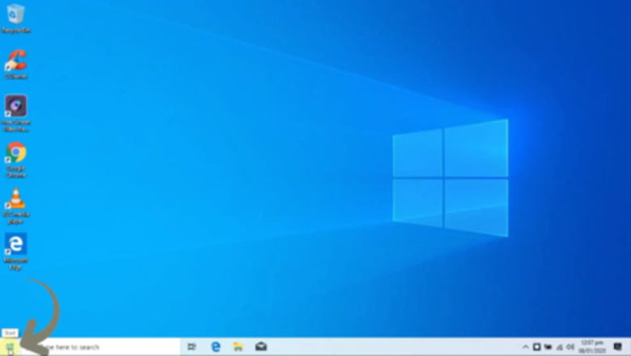The image size is (631, 356).
Task: Click the VLC media player shortcut
Action: 15,200
